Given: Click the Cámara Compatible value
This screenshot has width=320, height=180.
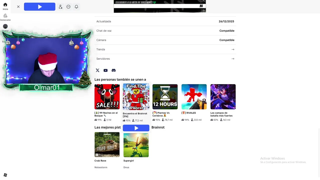Looking at the screenshot, I should coord(227,40).
